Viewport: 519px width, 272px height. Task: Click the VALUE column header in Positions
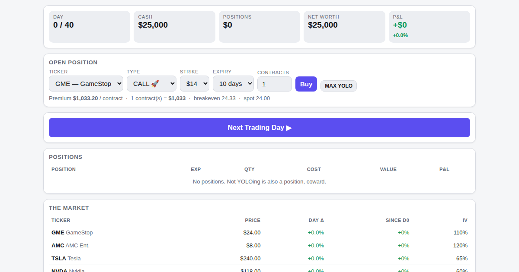coord(388,169)
